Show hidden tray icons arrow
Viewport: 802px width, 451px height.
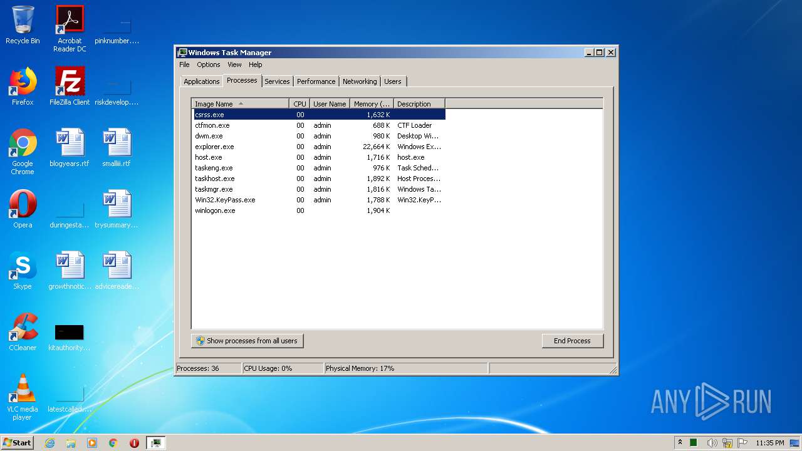point(681,443)
